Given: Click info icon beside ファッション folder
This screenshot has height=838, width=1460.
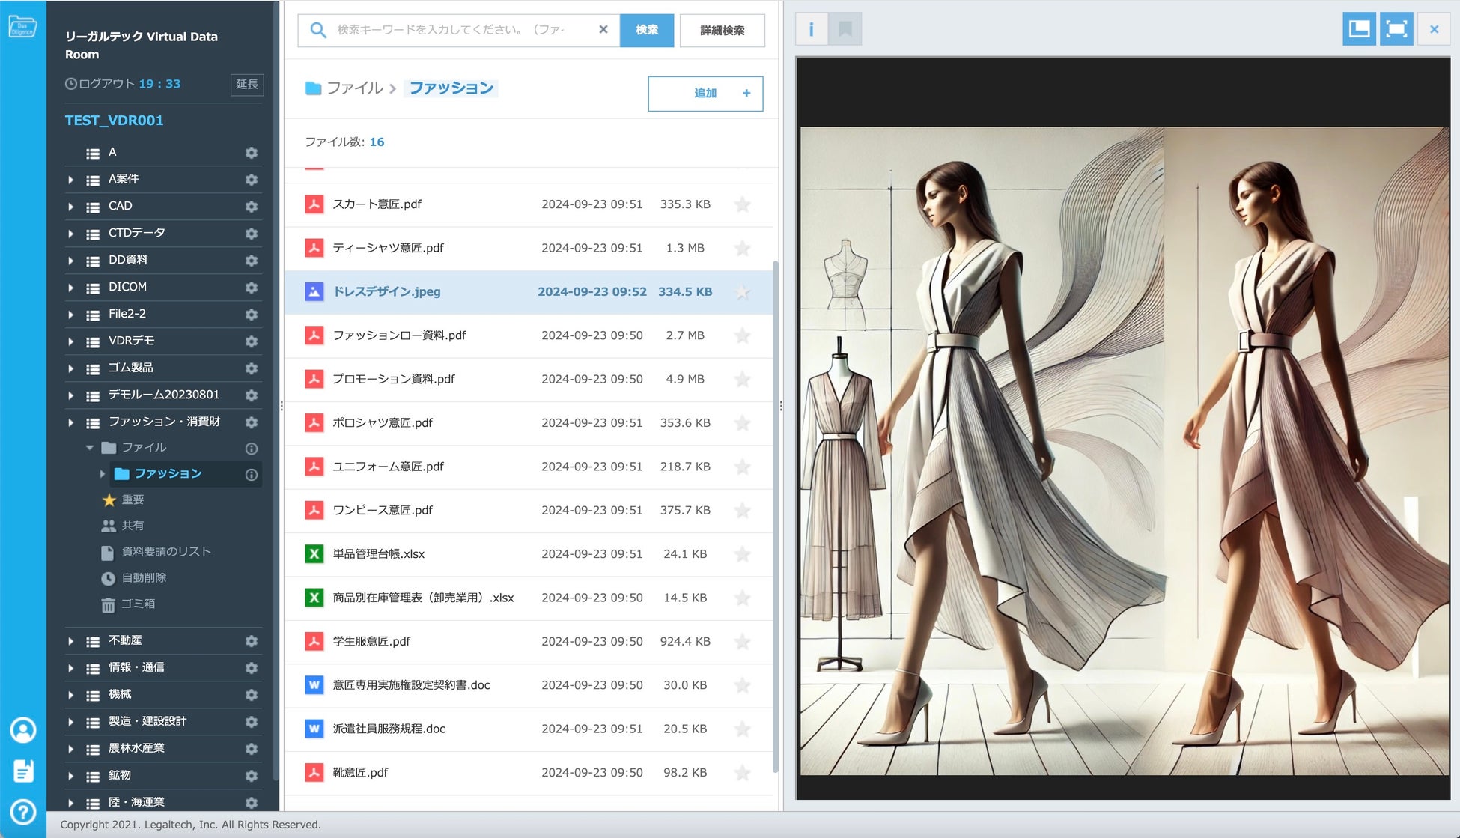Looking at the screenshot, I should tap(252, 474).
